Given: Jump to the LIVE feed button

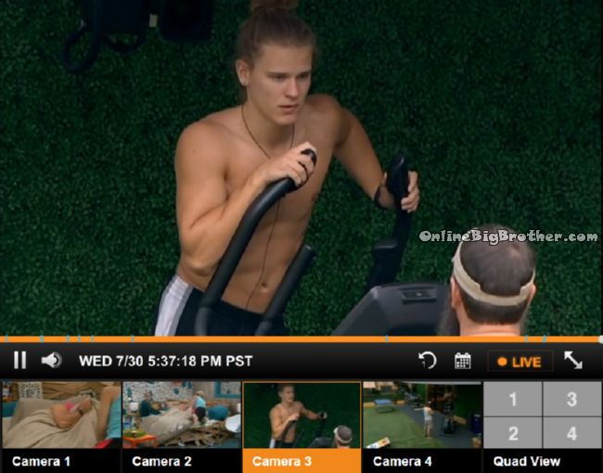Looking at the screenshot, I should pos(520,362).
